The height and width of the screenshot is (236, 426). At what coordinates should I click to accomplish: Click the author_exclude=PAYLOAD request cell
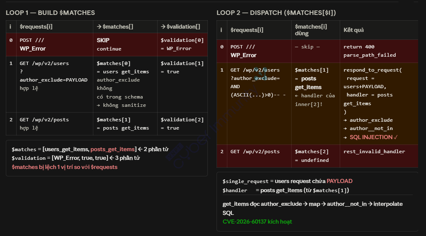coord(55,84)
